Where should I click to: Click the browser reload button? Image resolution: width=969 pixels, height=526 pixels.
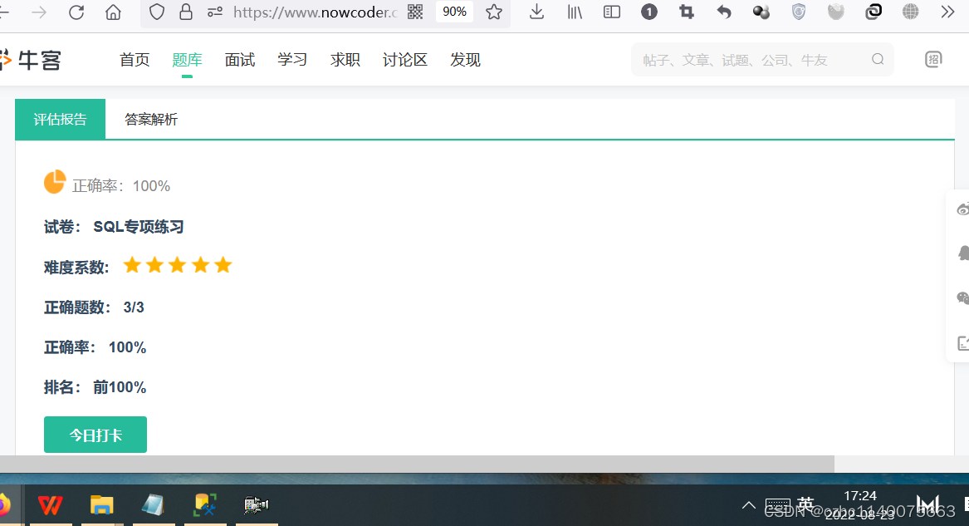[x=78, y=12]
